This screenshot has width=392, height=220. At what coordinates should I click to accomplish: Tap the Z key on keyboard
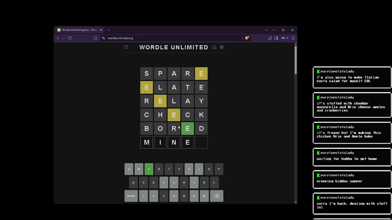pyautogui.click(x=143, y=196)
